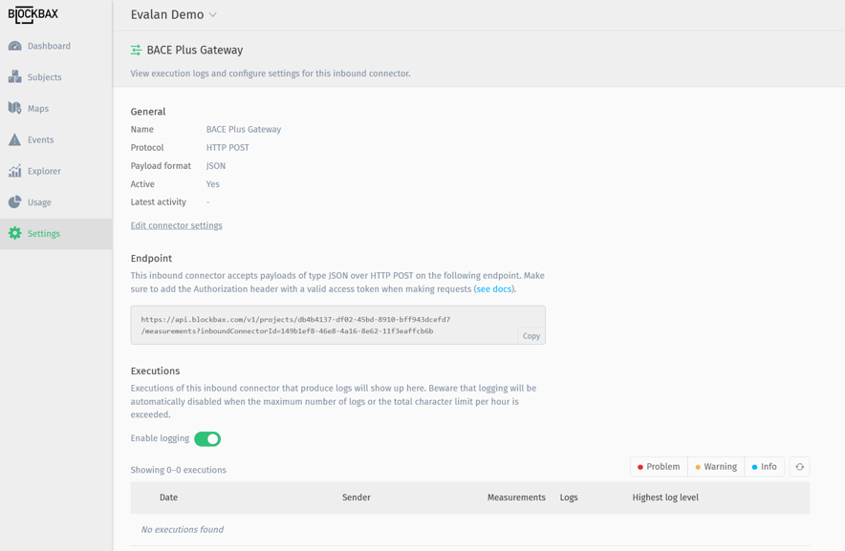
Task: Click the Settings gear icon
Action: [x=13, y=233]
